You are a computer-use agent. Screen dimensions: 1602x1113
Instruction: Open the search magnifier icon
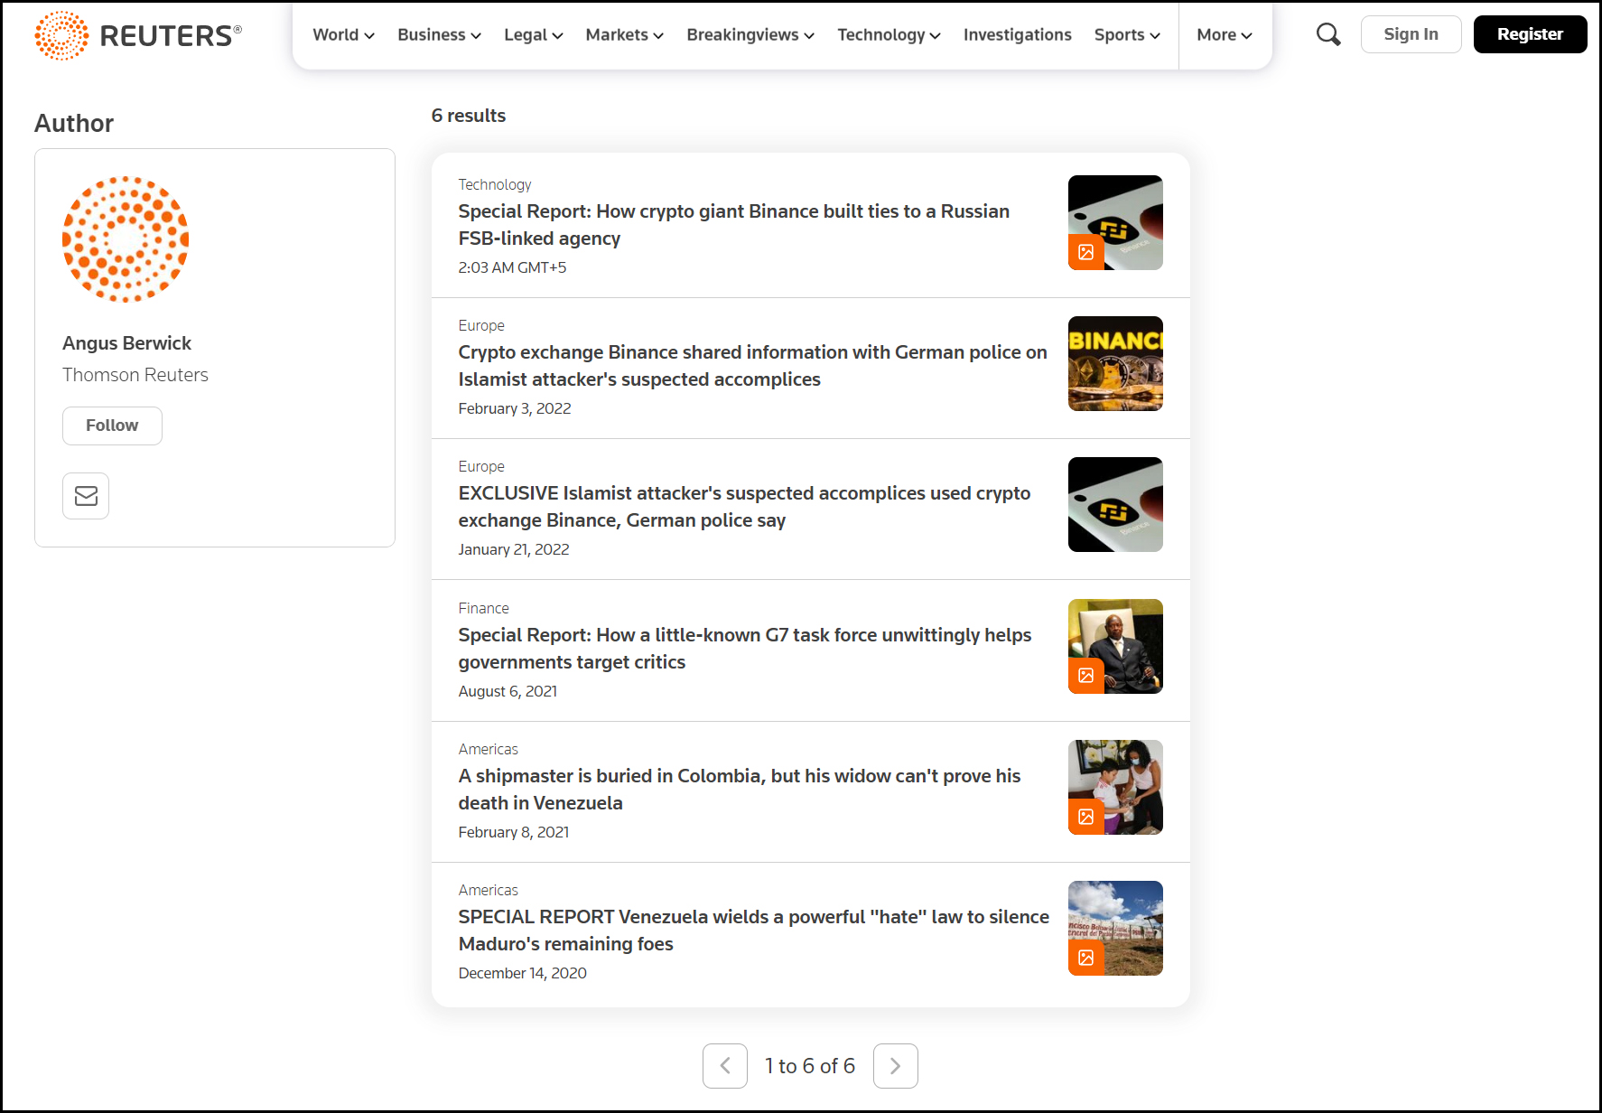[1327, 34]
